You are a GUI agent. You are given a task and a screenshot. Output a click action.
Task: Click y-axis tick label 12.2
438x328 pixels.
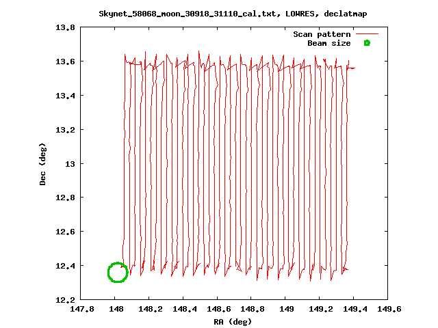point(66,300)
